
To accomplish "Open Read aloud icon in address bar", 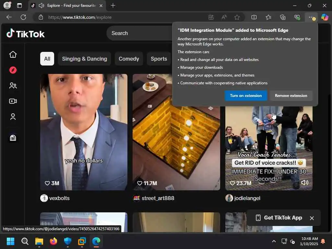I will coord(224,17).
